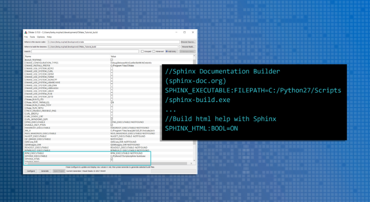Click the NSIS_MAKENSIS_EXECUTABLE-NOTFOUND value
The image size is (370, 202).
(x=132, y=133)
